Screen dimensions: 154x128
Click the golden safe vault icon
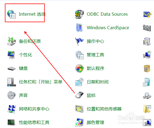tap(147, 68)
